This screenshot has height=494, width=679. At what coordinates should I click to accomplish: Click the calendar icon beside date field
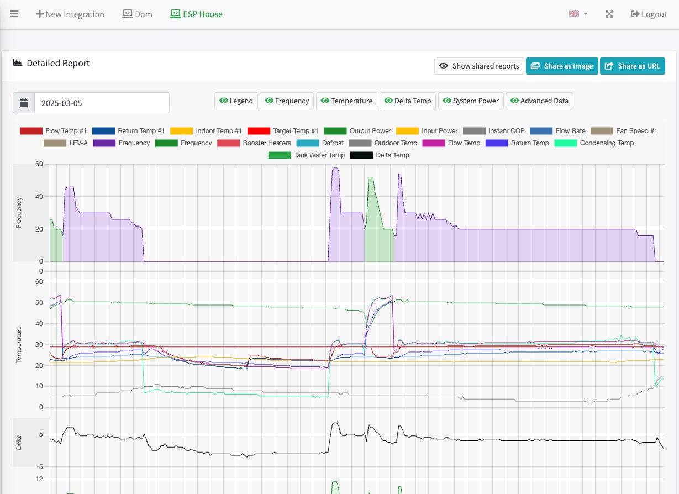(24, 103)
